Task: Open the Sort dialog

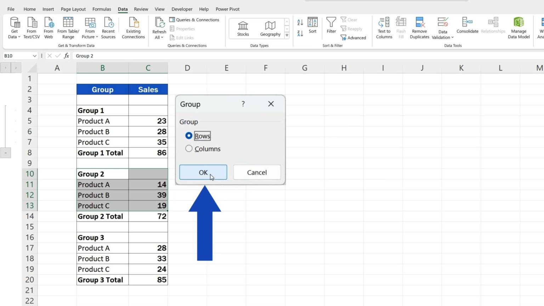Action: [312, 25]
